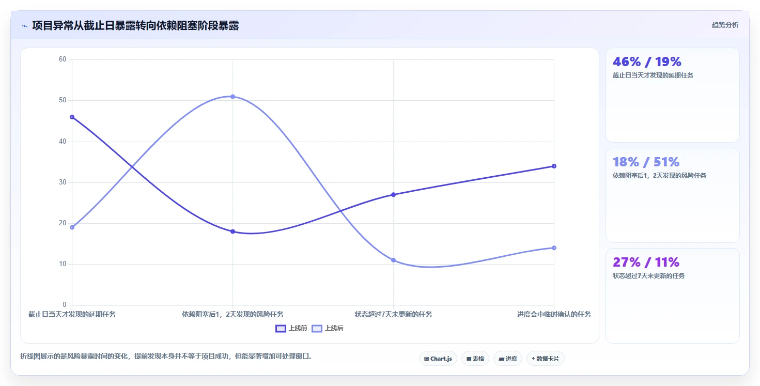Click y-axis tick label 20

[x=63, y=223]
